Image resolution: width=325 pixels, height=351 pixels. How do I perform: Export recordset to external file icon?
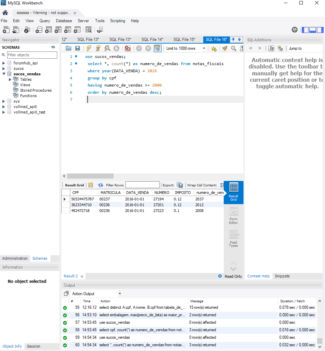(x=180, y=185)
